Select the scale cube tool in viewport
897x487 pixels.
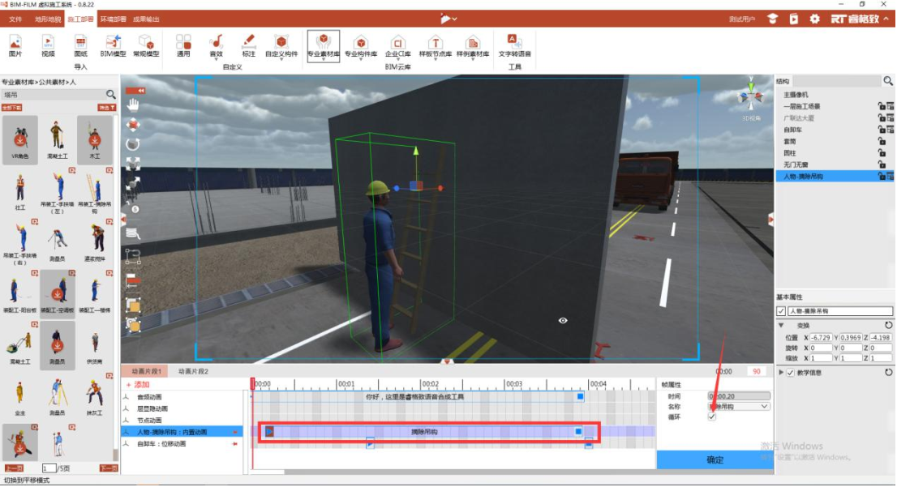point(133,164)
